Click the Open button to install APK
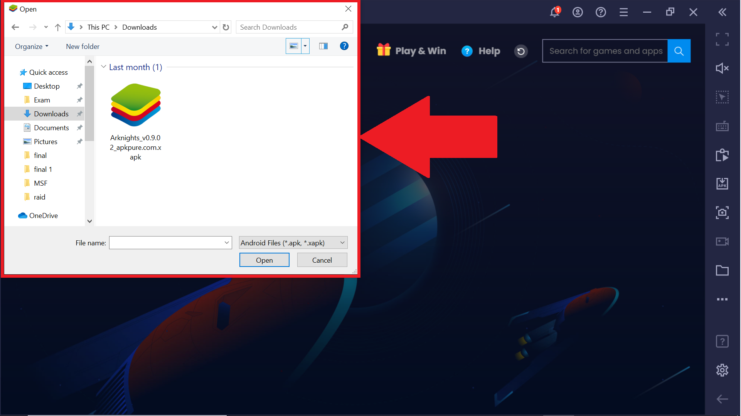 point(264,260)
